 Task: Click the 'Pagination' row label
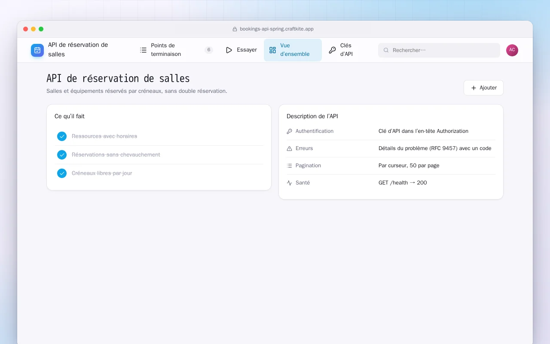click(x=308, y=166)
